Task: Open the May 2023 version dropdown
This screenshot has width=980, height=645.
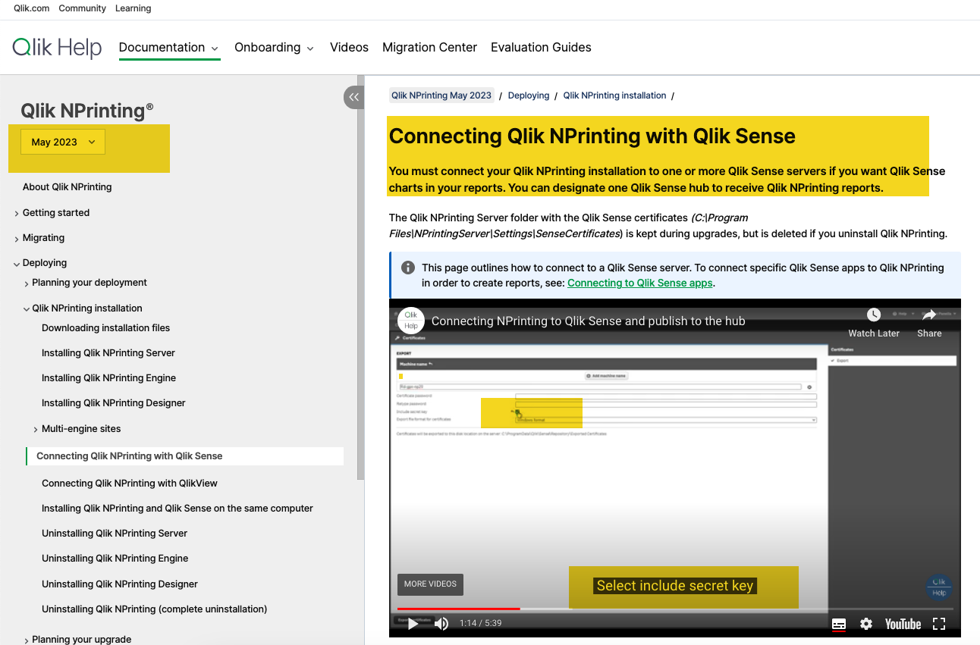Action: (x=63, y=142)
